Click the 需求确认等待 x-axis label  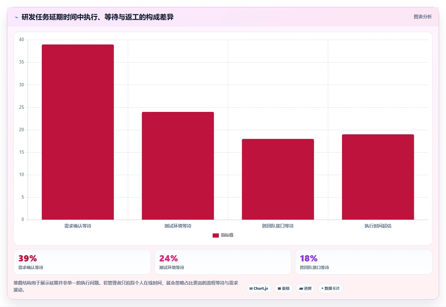point(78,226)
